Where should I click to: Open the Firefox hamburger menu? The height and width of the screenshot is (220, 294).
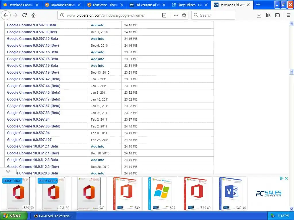point(289,15)
